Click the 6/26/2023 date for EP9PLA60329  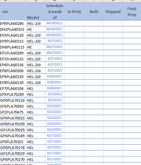tap(55, 77)
